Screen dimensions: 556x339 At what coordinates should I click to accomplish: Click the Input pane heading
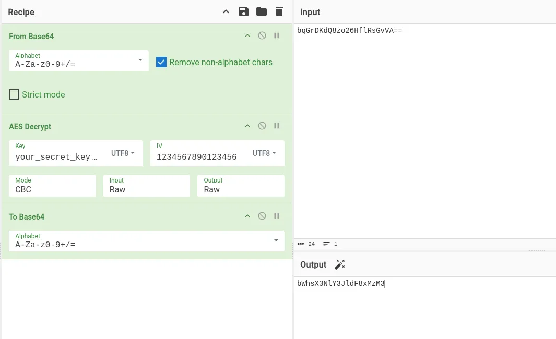tap(310, 12)
